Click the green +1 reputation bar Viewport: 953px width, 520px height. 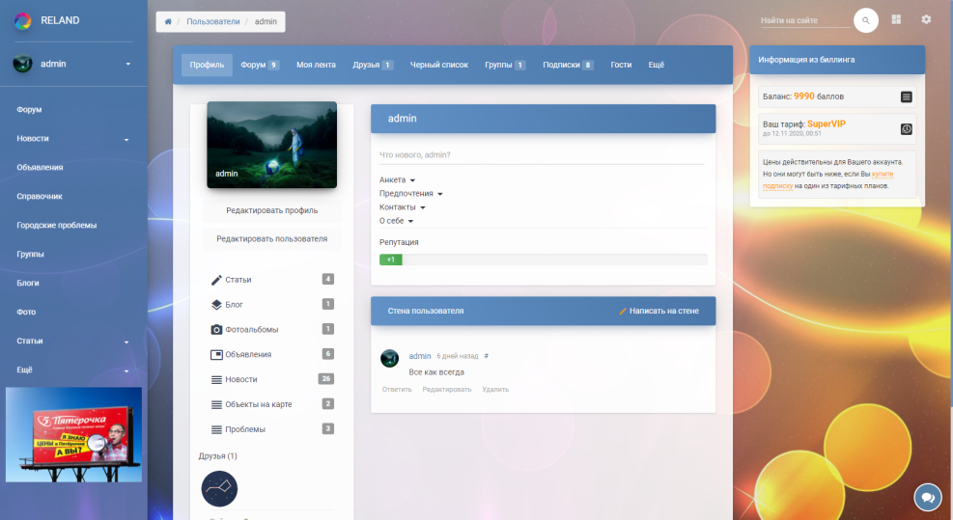point(390,260)
